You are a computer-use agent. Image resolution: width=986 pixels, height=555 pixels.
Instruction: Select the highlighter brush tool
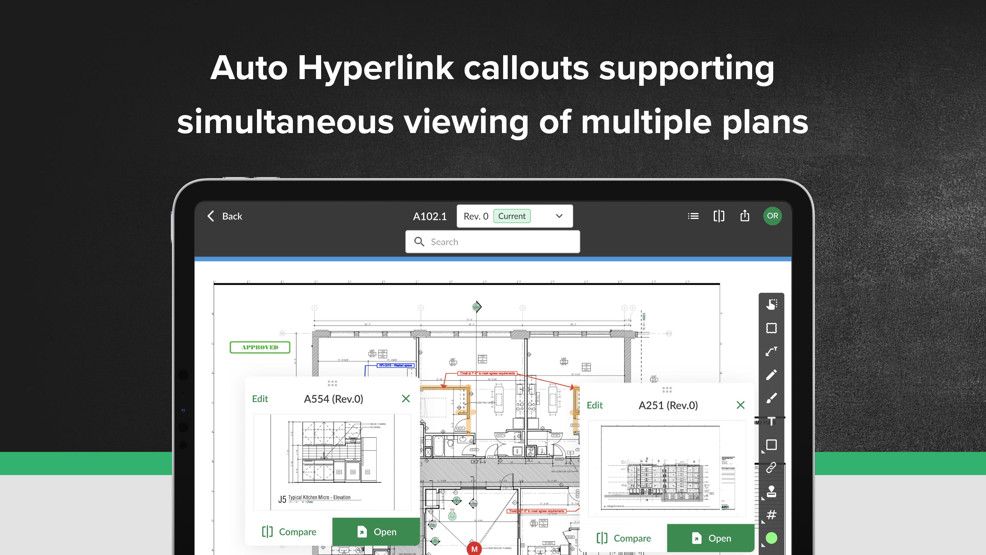click(x=771, y=398)
